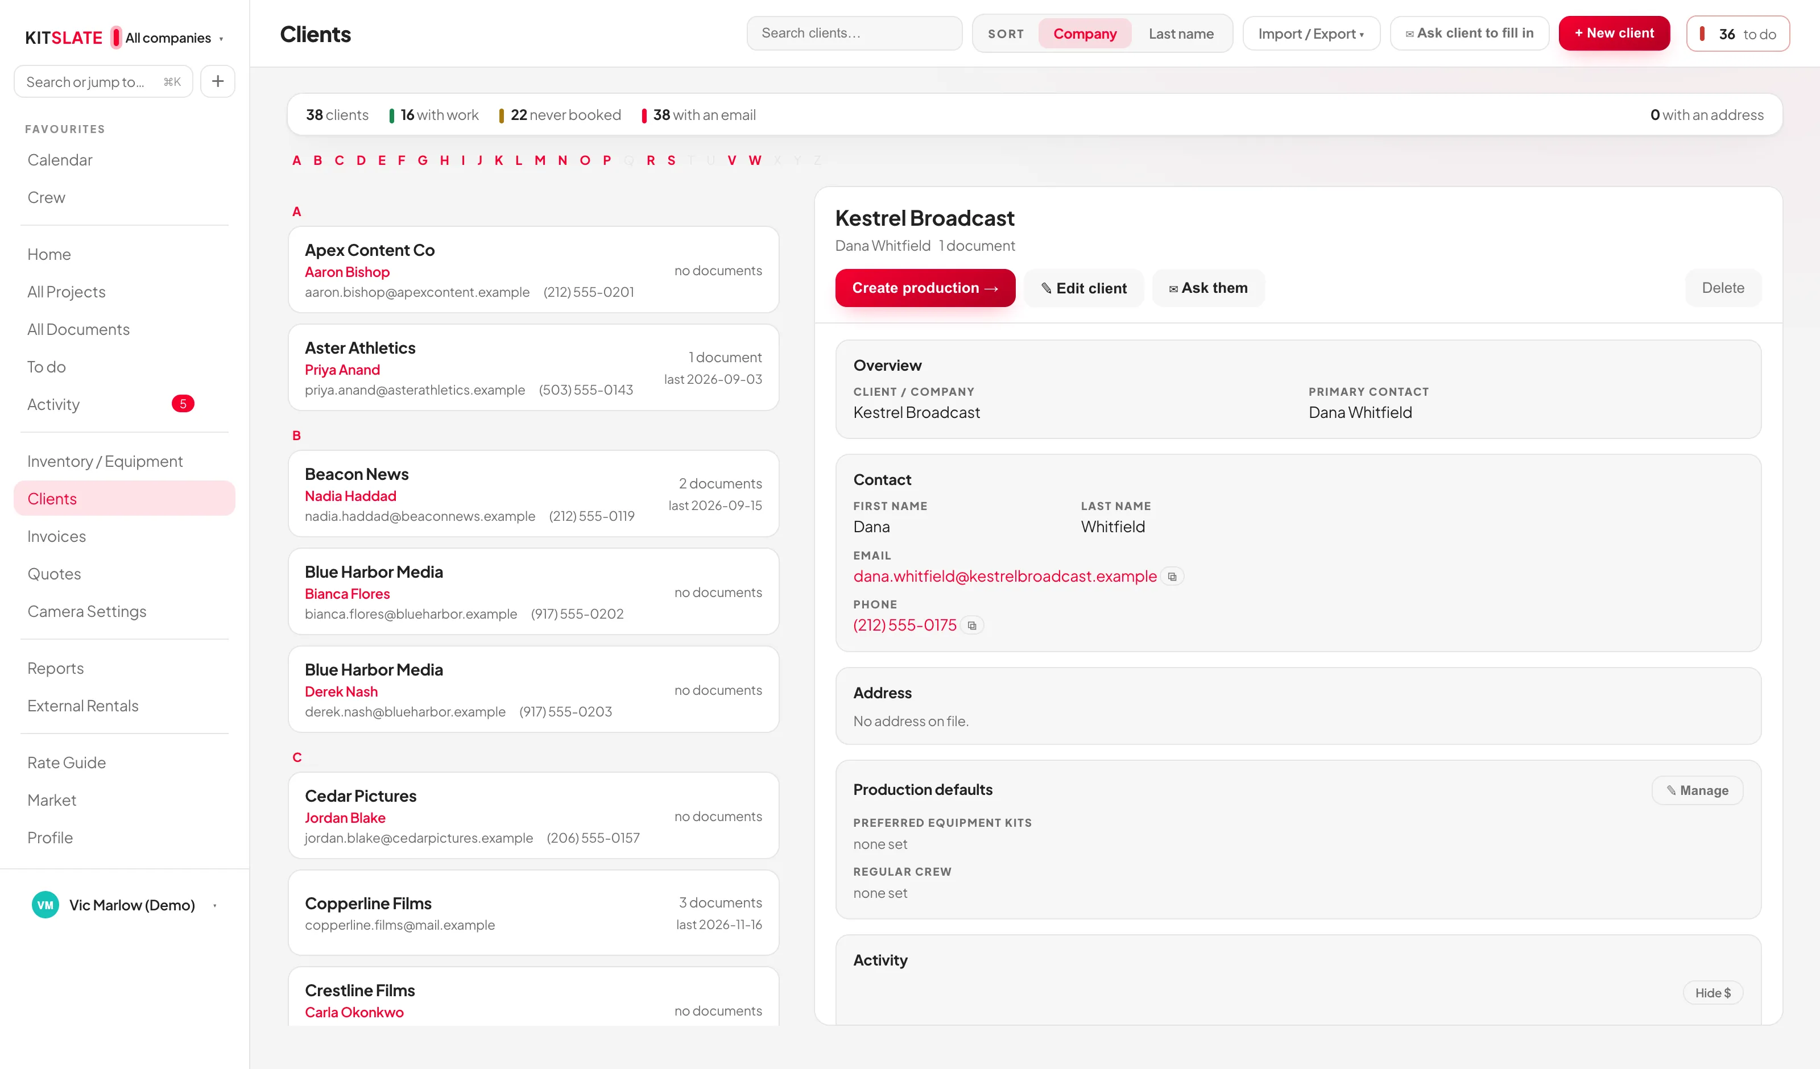This screenshot has height=1069, width=1820.
Task: Click 0 with an address stat
Action: coord(1707,115)
